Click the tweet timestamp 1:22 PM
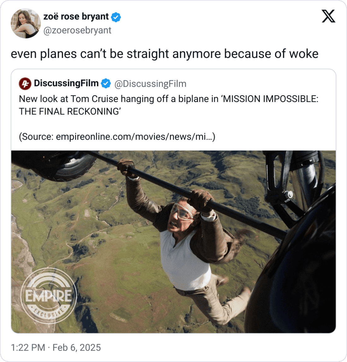Screen dimensions: 347x362 28,347
